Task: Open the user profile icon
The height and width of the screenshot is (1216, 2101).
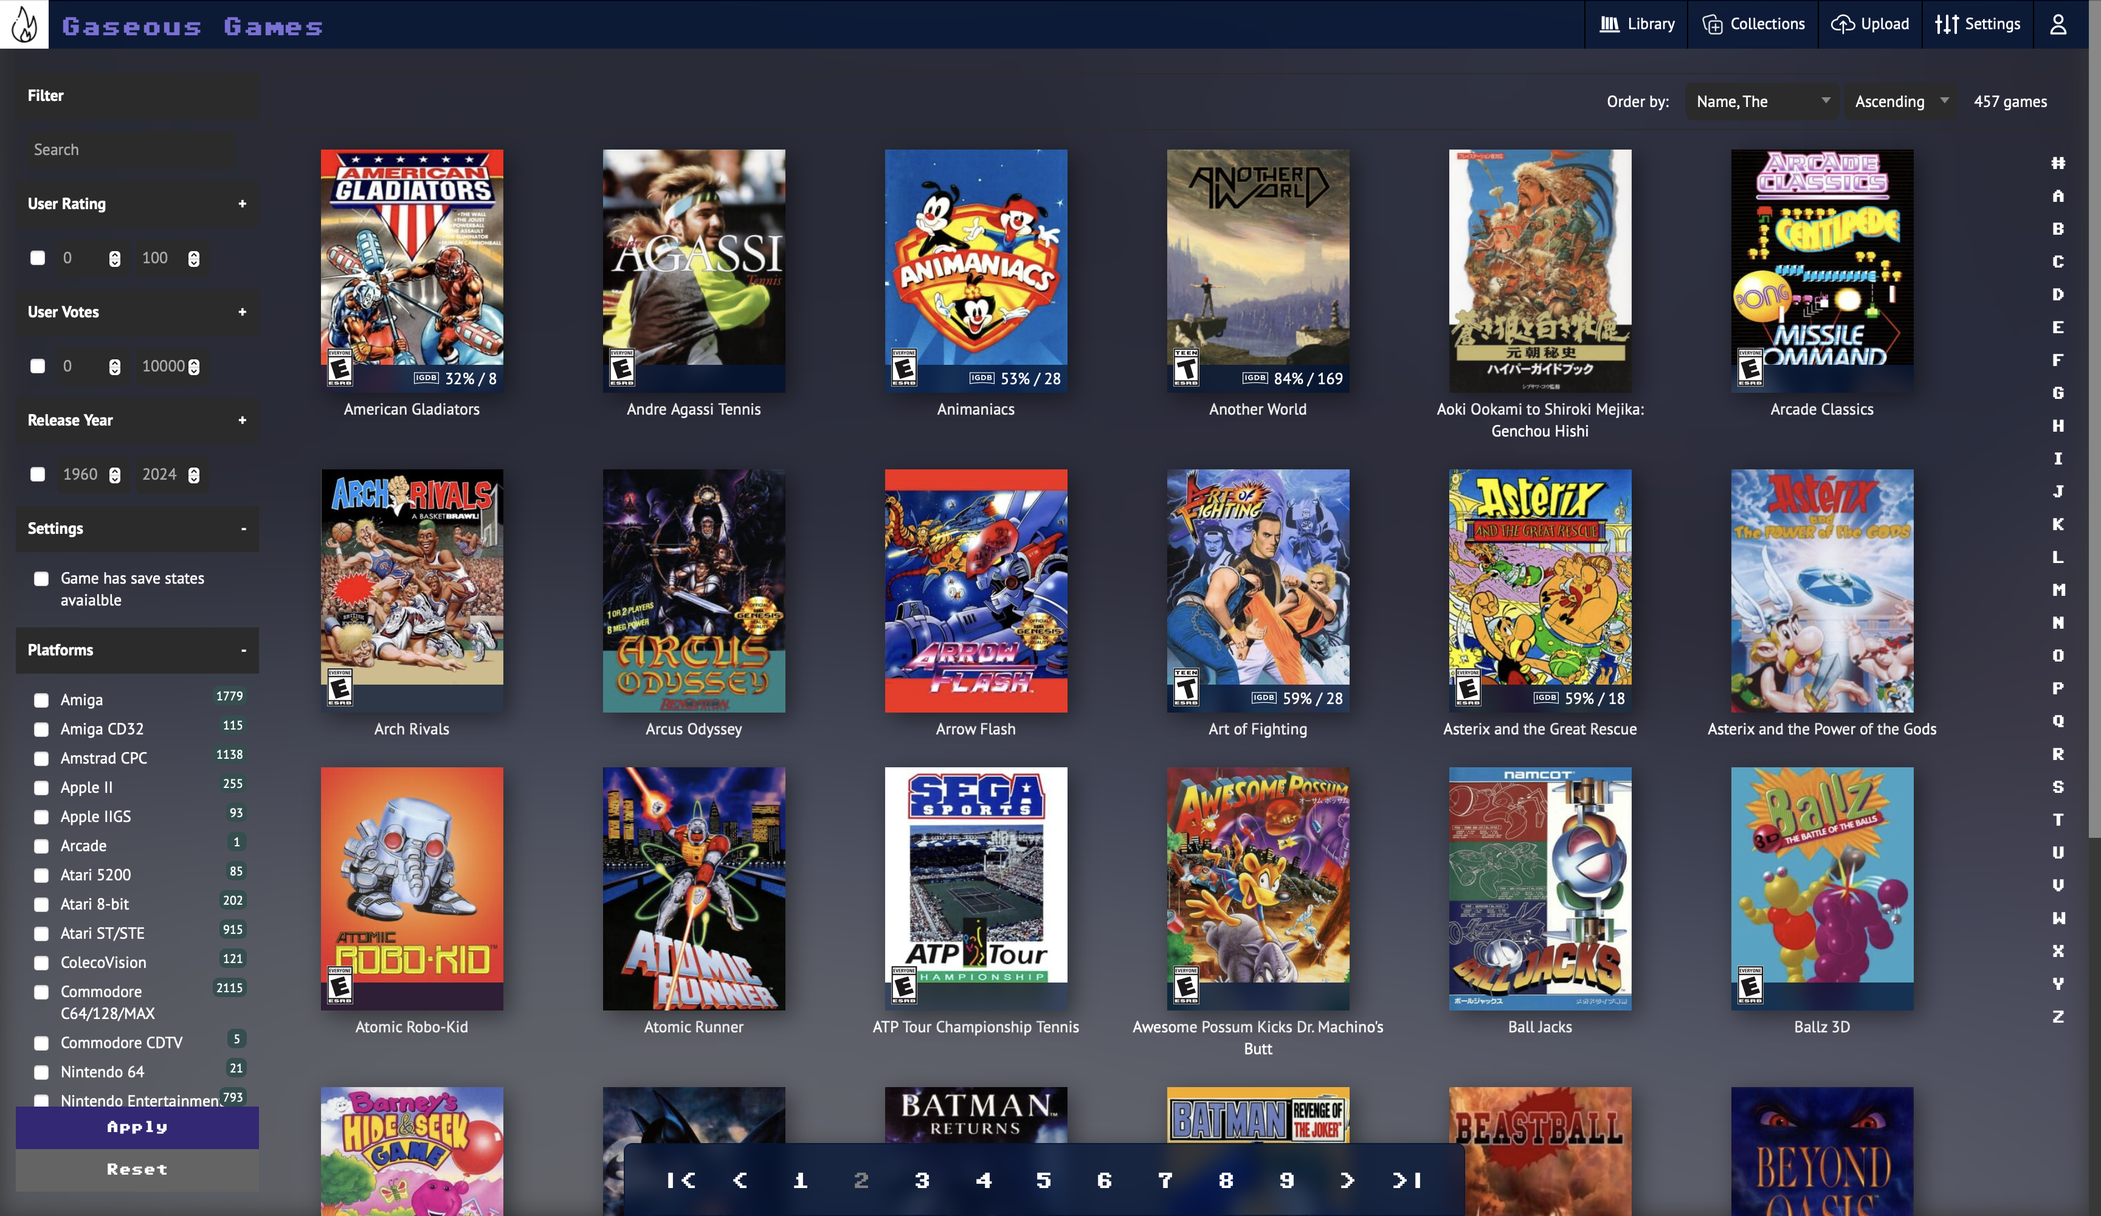Action: pyautogui.click(x=2058, y=24)
